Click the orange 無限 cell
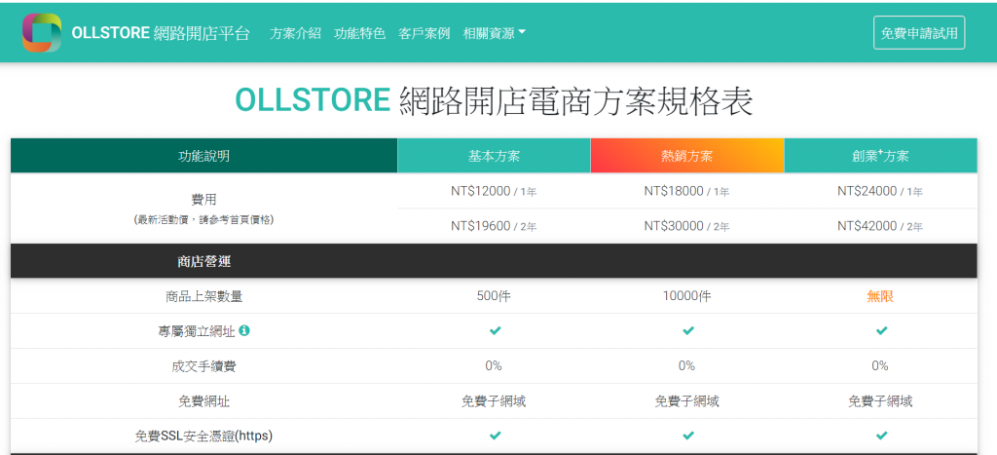This screenshot has height=455, width=997. tap(880, 296)
